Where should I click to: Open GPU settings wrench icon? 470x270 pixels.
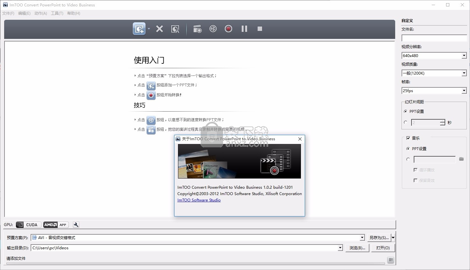click(76, 225)
